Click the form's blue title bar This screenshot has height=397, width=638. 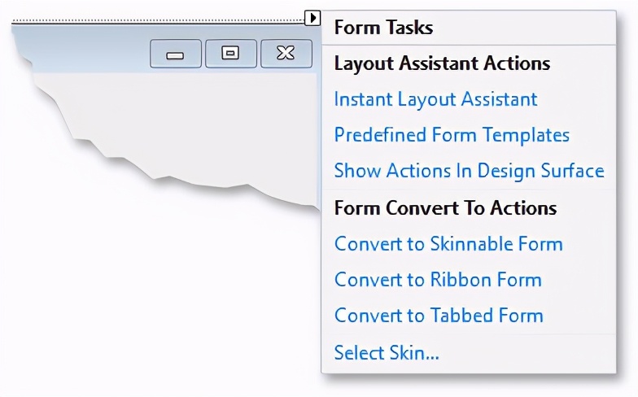click(81, 49)
